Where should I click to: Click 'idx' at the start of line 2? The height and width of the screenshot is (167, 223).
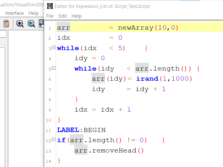(64, 38)
